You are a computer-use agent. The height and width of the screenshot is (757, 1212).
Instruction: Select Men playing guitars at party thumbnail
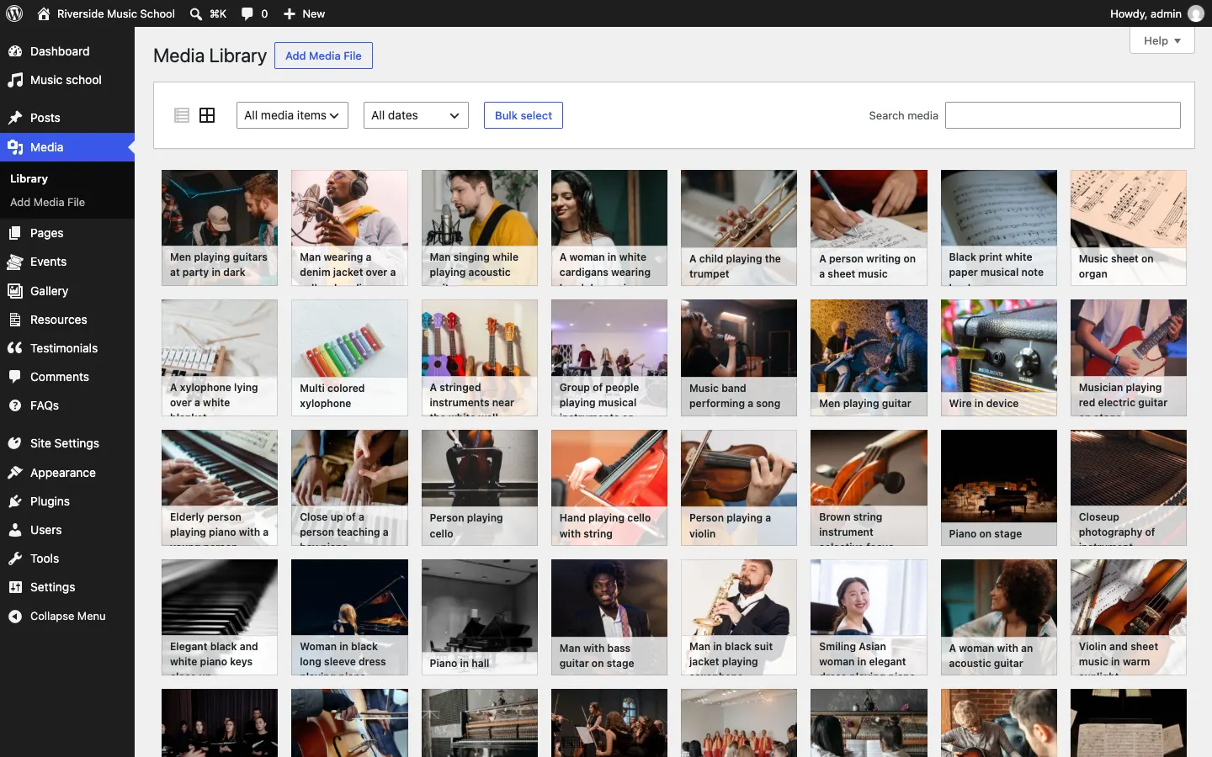click(220, 228)
